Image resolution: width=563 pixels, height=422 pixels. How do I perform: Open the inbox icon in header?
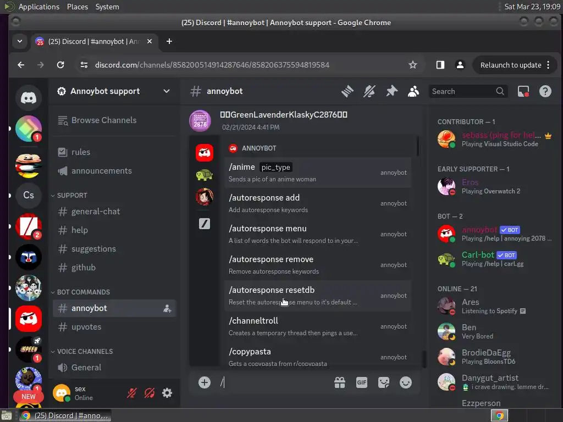(x=523, y=91)
